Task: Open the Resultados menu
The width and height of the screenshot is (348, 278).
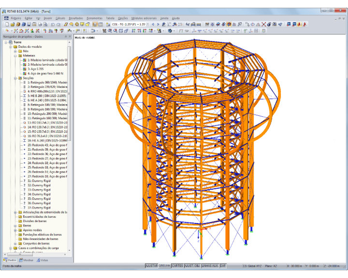Action: (x=76, y=18)
